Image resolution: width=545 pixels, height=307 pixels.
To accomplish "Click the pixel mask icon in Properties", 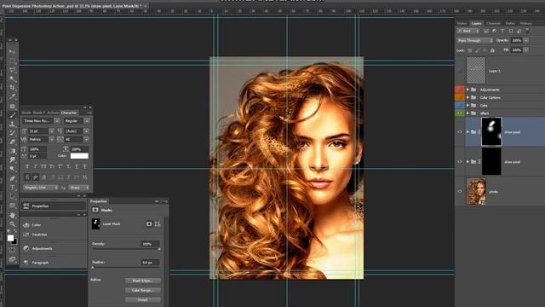I will click(149, 223).
